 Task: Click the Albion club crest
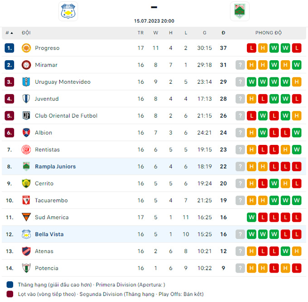click(x=26, y=133)
